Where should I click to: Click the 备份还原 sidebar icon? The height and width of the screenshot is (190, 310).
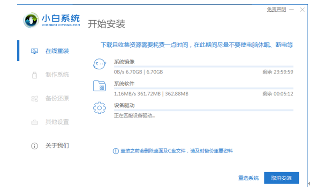(34, 98)
